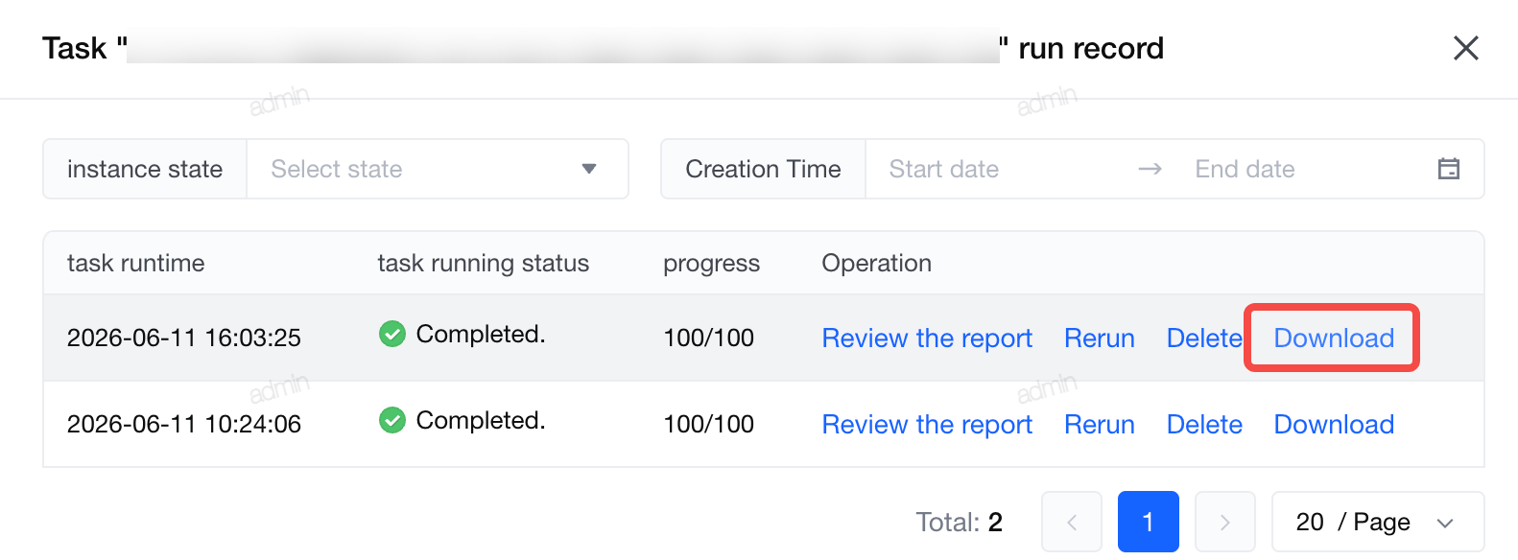Rerun the 10:24:06 task instance

pyautogui.click(x=1100, y=424)
